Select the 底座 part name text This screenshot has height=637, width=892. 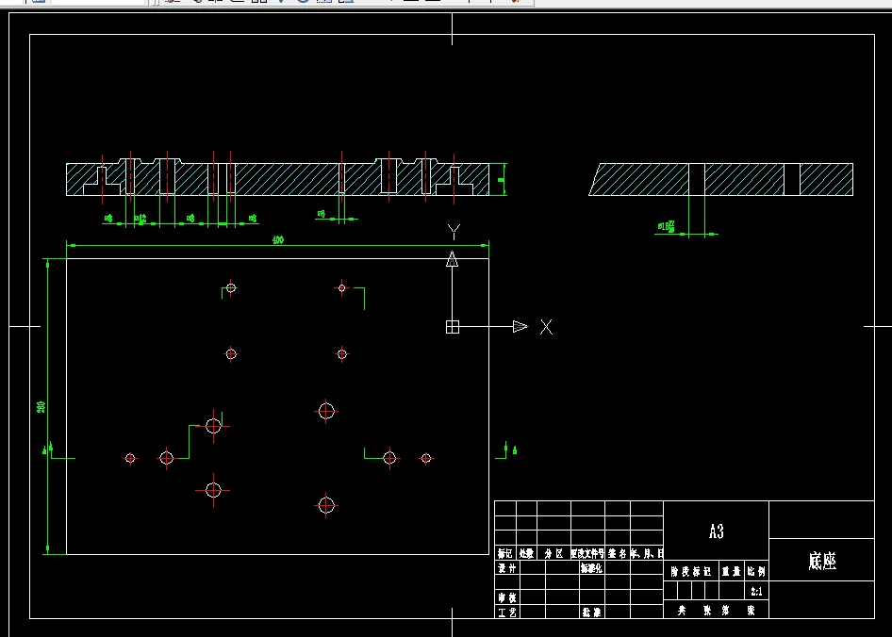(x=822, y=561)
